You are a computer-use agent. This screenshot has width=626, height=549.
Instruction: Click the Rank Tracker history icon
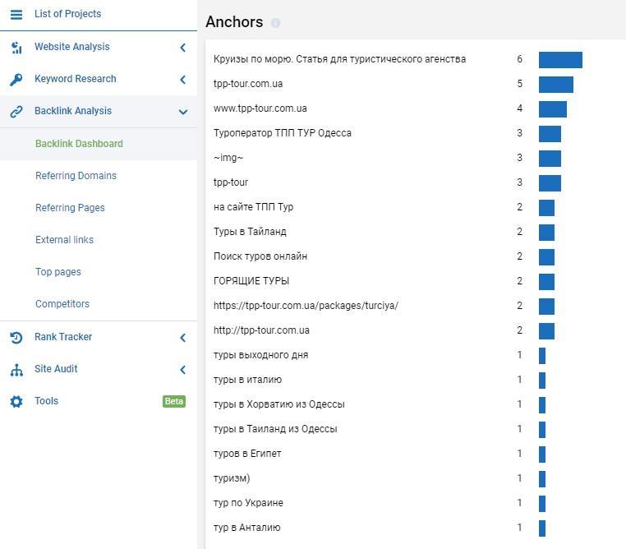tap(16, 338)
